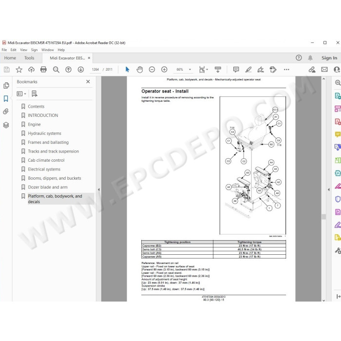Open the Sign document pen icon

(261, 70)
